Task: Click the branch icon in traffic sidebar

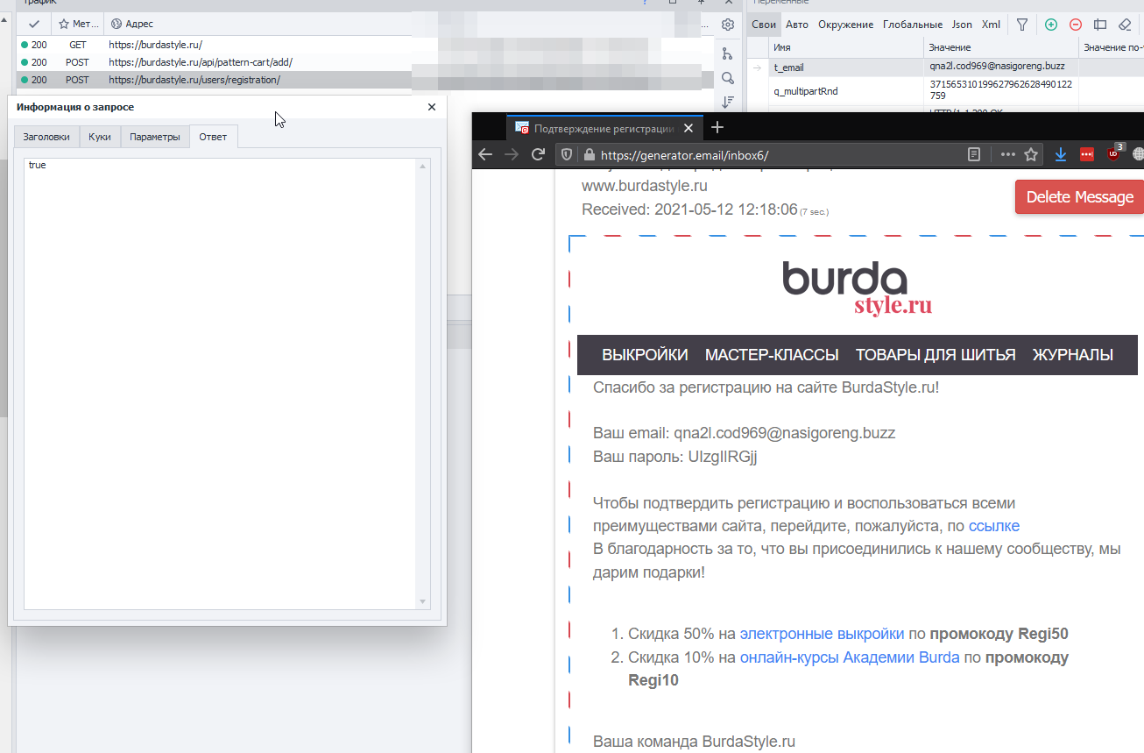Action: point(727,53)
